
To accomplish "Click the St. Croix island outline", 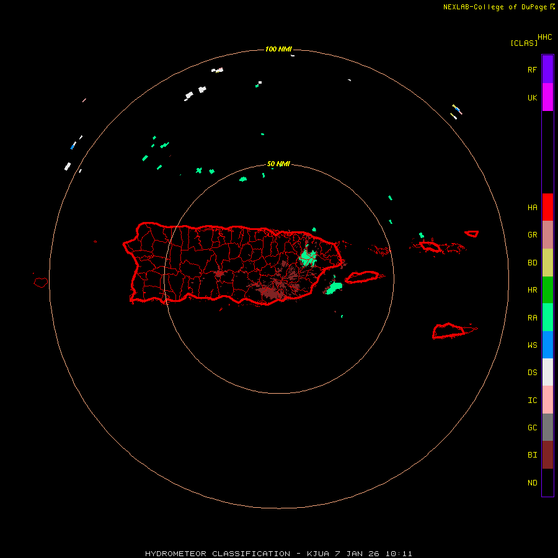I will point(448,331).
